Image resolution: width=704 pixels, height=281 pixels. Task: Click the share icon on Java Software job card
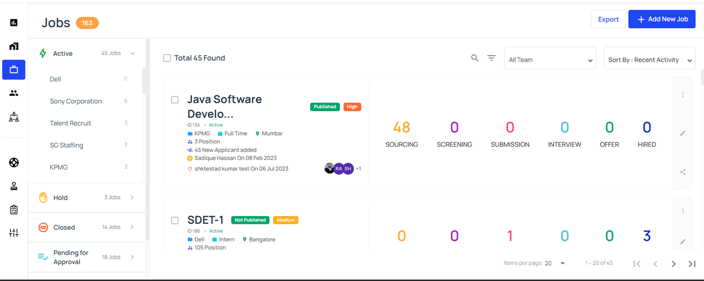point(683,172)
